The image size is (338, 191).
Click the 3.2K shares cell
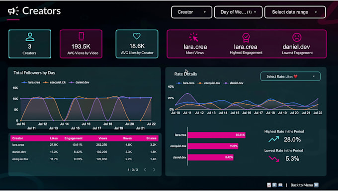click(x=153, y=145)
